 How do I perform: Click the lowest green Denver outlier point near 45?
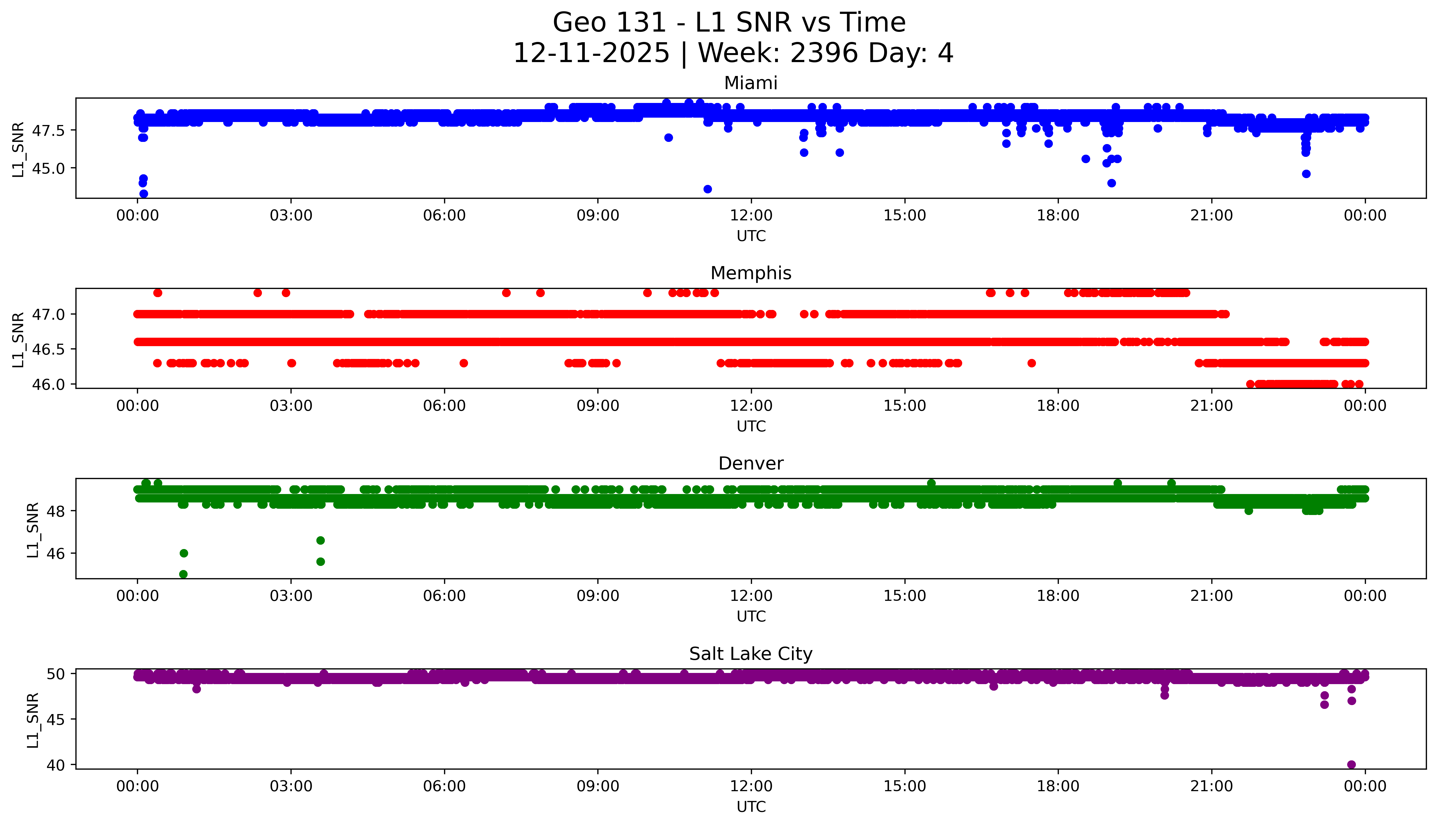tap(183, 574)
